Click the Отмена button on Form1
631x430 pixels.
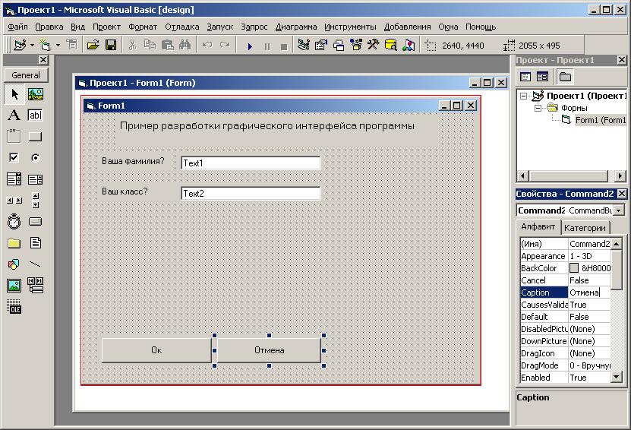point(270,350)
